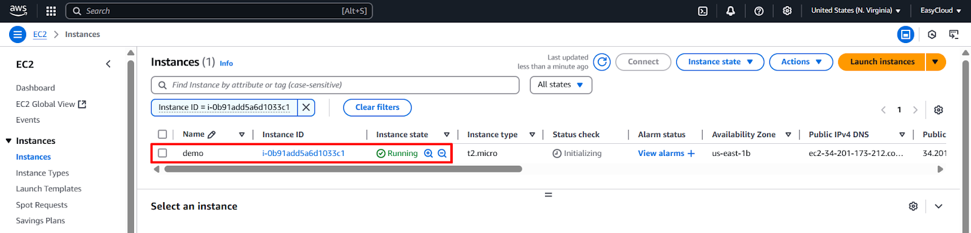Open Launch instances split arrow

[x=935, y=62]
